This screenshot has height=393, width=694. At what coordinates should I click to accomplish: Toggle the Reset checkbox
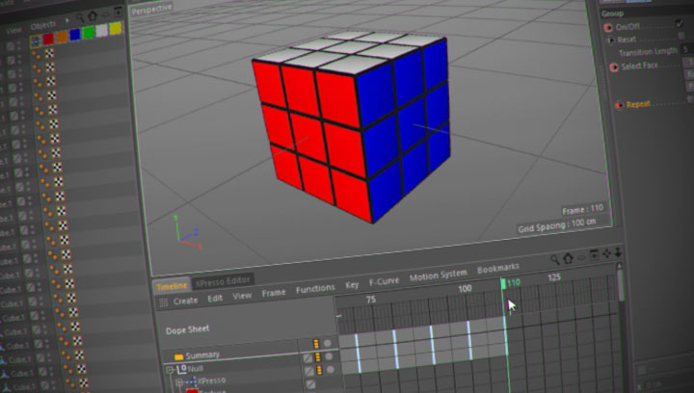[682, 36]
